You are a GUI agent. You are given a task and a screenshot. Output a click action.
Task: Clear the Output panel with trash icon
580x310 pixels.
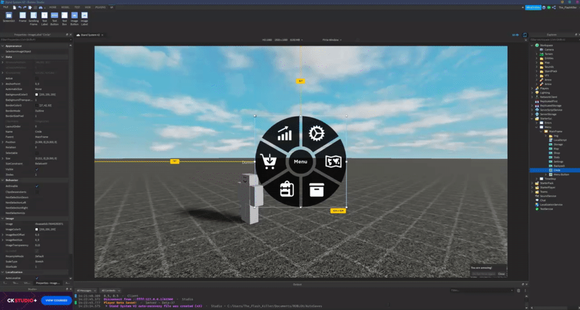518,291
